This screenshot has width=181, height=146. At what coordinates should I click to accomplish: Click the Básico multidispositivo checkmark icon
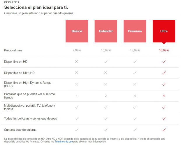point(77,107)
